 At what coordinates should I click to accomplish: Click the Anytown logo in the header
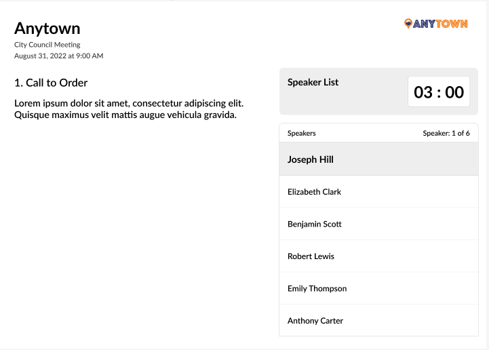pos(435,24)
